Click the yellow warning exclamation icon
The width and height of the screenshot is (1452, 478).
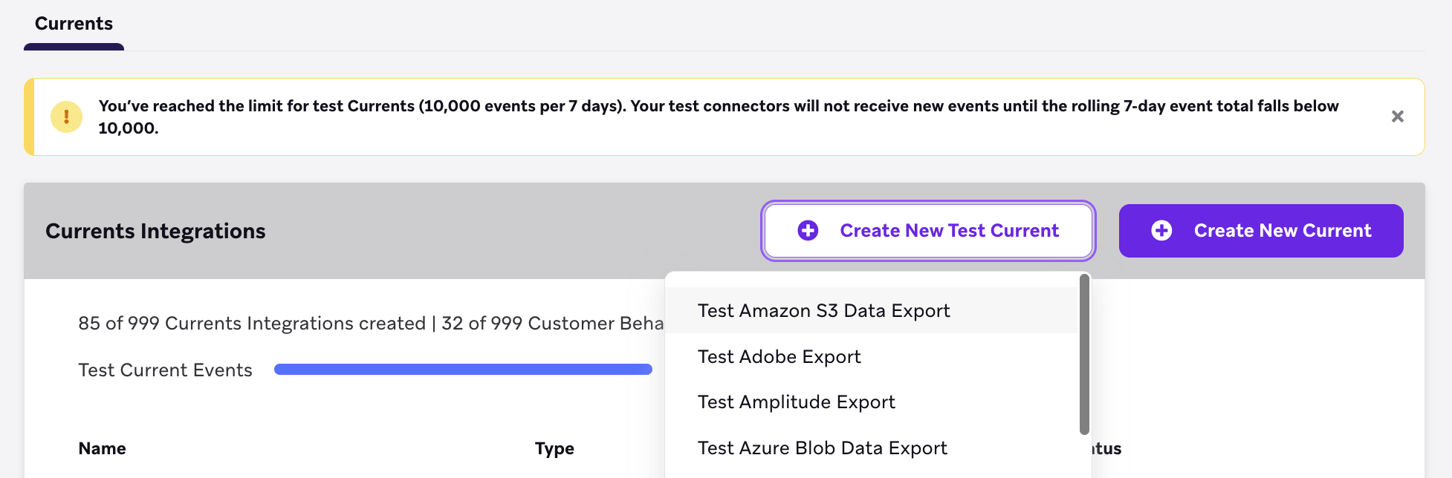click(x=67, y=117)
